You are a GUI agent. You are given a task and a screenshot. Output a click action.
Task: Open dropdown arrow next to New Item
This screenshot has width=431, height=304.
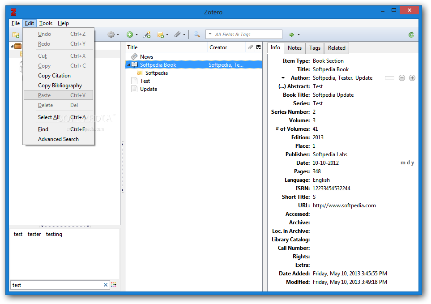click(x=137, y=34)
